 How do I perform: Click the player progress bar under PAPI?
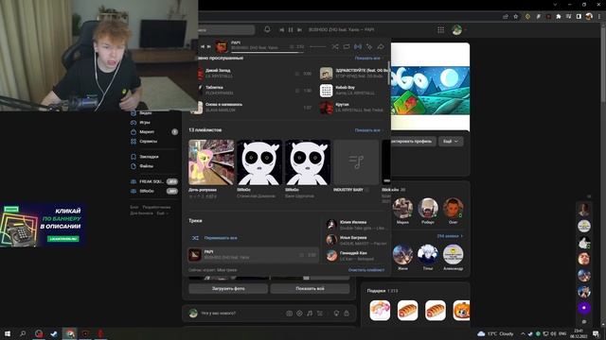tap(267, 52)
